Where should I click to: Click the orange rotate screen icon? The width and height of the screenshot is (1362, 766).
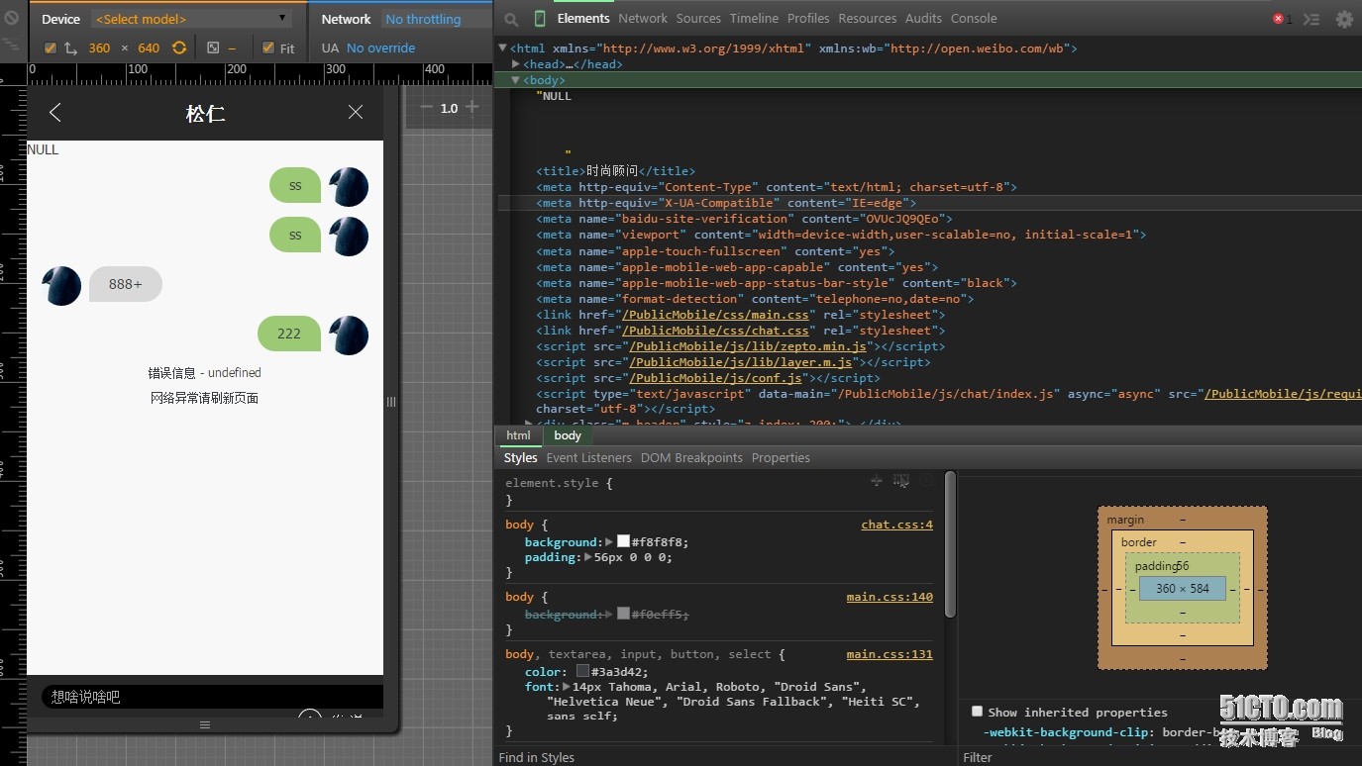179,48
